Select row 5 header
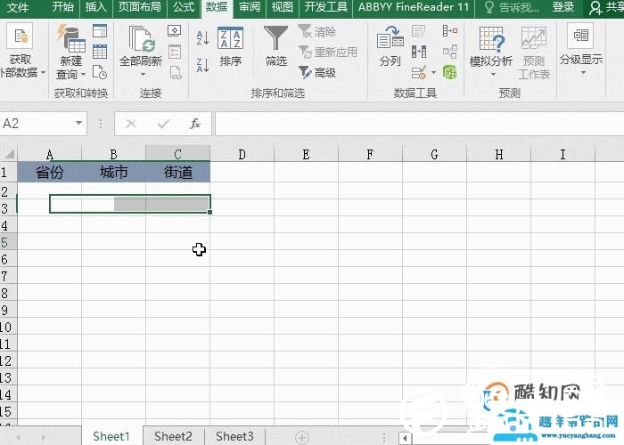The width and height of the screenshot is (624, 445). click(x=8, y=242)
